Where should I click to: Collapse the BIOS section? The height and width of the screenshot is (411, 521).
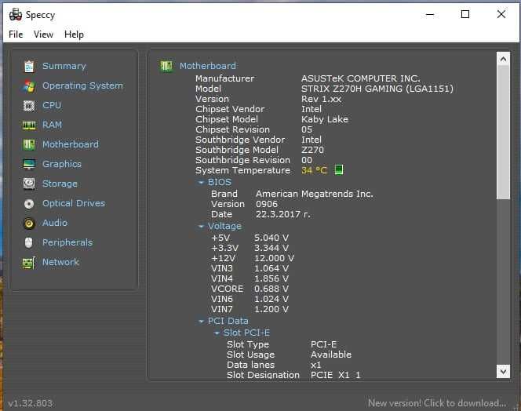(201, 183)
